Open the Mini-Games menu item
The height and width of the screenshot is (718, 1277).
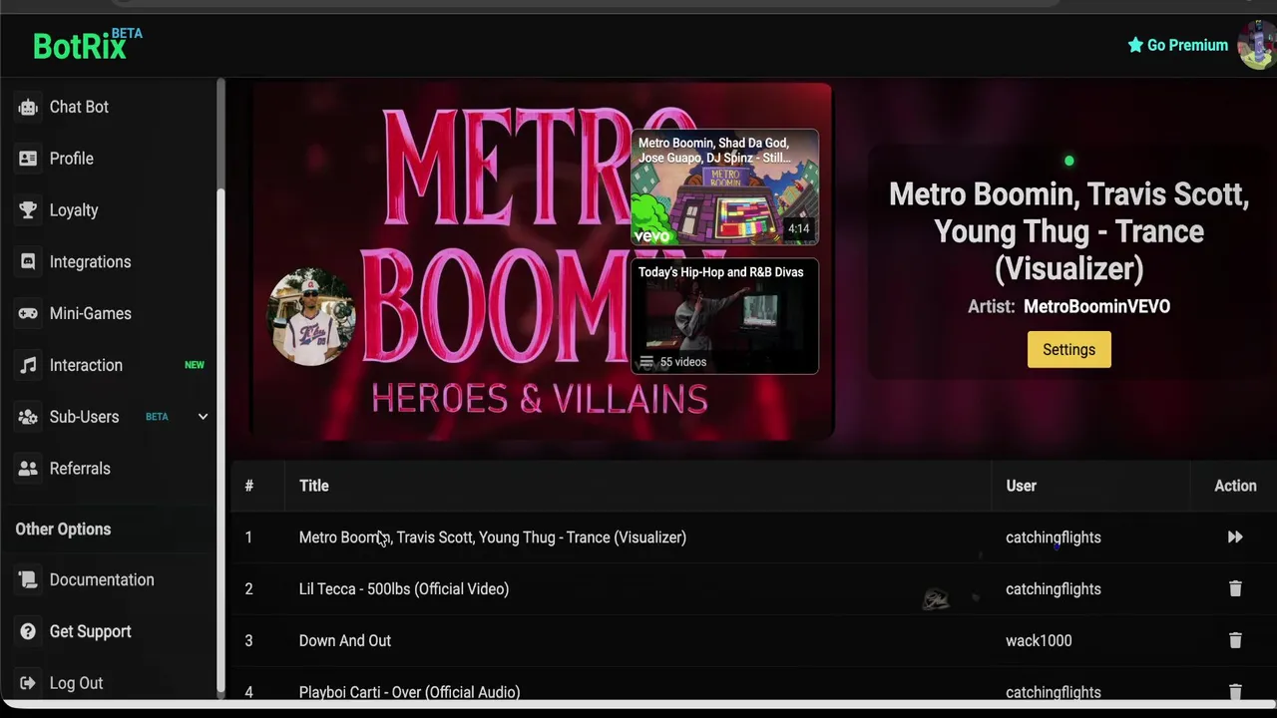tap(91, 313)
